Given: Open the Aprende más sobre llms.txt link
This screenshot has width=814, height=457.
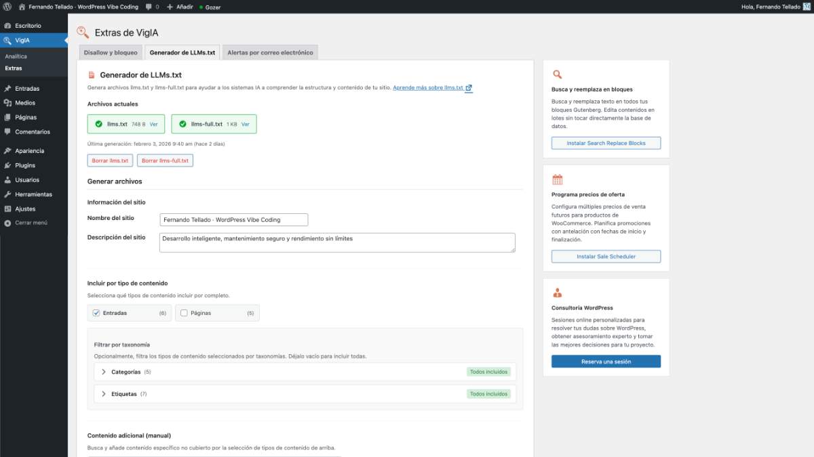Looking at the screenshot, I should 428,88.
